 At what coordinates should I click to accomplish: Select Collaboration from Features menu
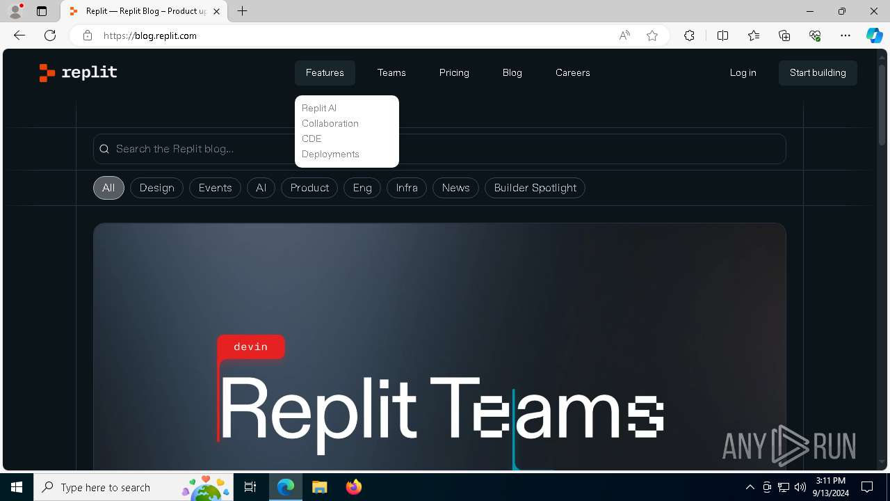[330, 123]
